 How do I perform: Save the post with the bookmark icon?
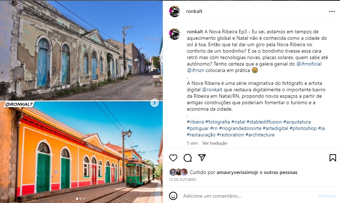332,158
